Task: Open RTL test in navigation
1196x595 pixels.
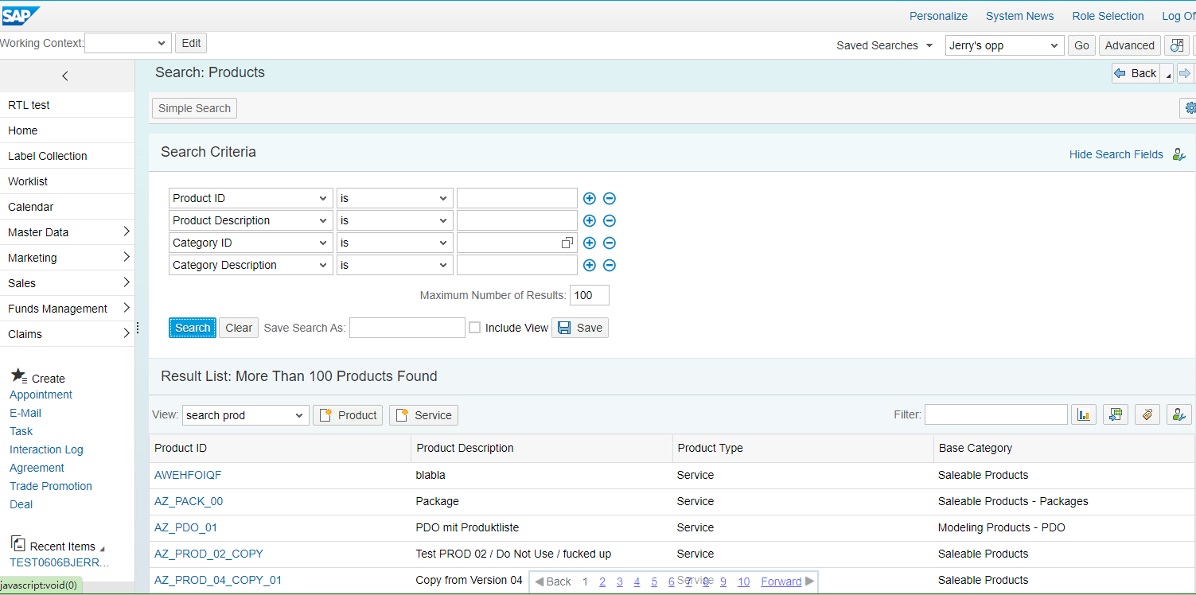Action: [29, 105]
